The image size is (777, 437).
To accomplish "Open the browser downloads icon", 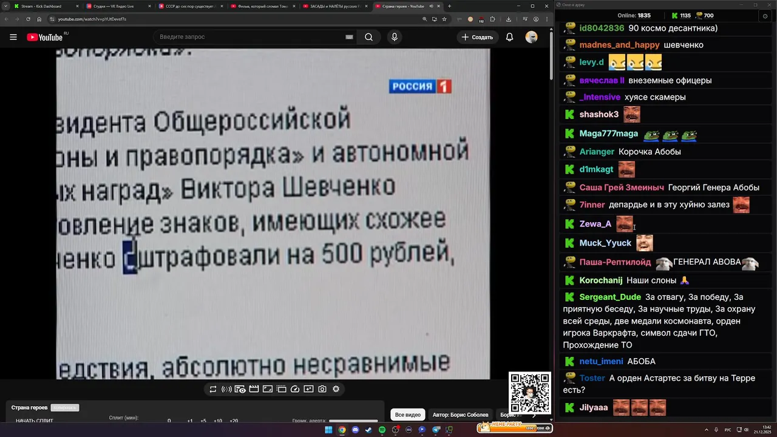I will [509, 19].
